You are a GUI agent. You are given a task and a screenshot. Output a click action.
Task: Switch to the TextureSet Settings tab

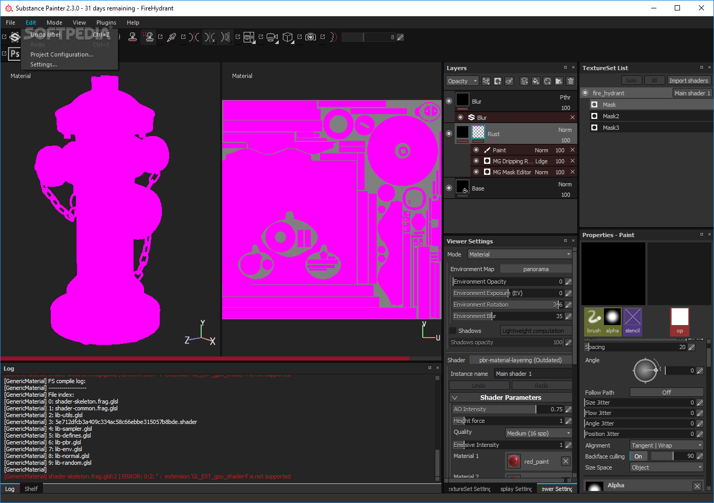click(x=470, y=489)
